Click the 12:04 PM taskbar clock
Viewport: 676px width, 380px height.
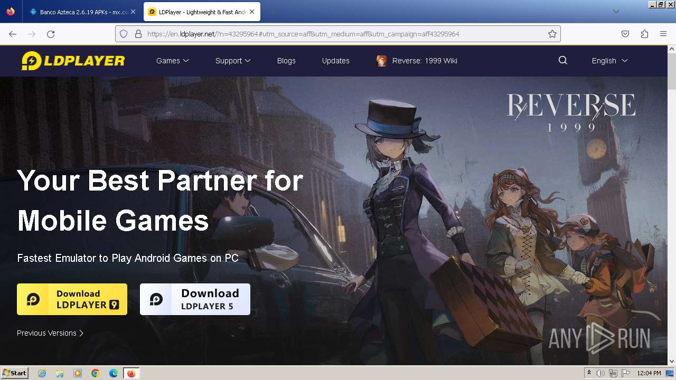tap(649, 373)
